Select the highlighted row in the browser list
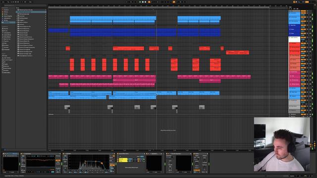The image size is (317, 178). 31,12
